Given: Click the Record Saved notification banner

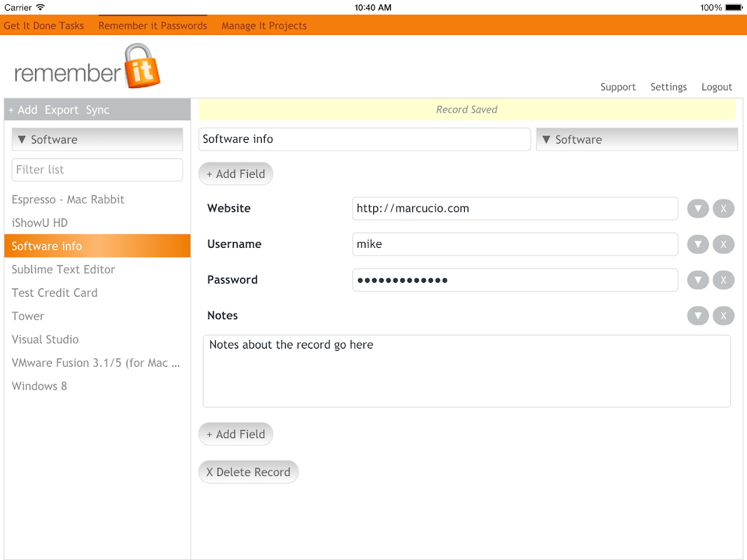Looking at the screenshot, I should [466, 109].
